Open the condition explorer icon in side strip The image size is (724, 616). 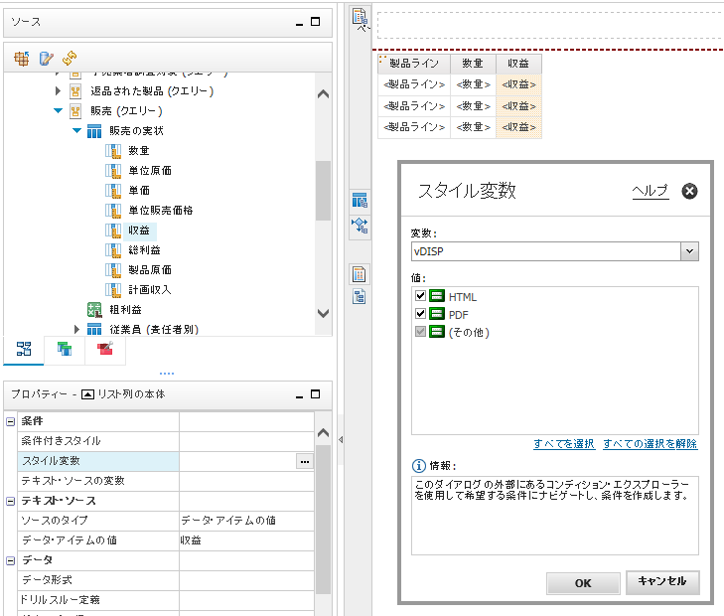(360, 227)
